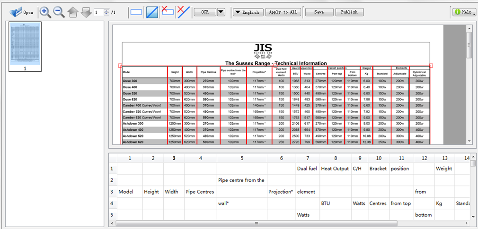Viewport: 478px width, 229px height.
Task: Zoom in on the document
Action: coord(45,12)
